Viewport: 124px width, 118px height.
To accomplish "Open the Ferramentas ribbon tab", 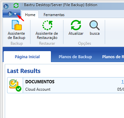I will coord(54,15).
